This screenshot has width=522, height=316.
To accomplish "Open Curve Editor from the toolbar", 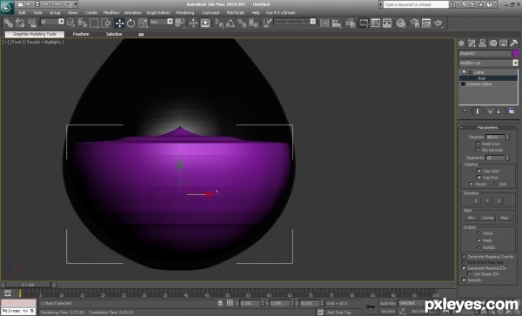I will click(x=363, y=23).
